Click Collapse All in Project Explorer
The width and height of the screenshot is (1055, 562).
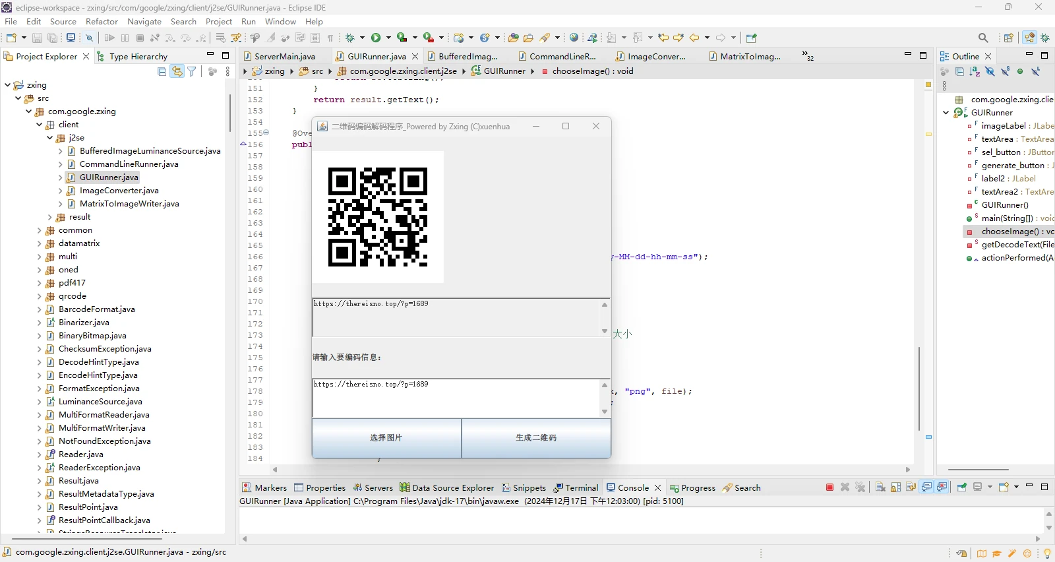click(x=162, y=72)
